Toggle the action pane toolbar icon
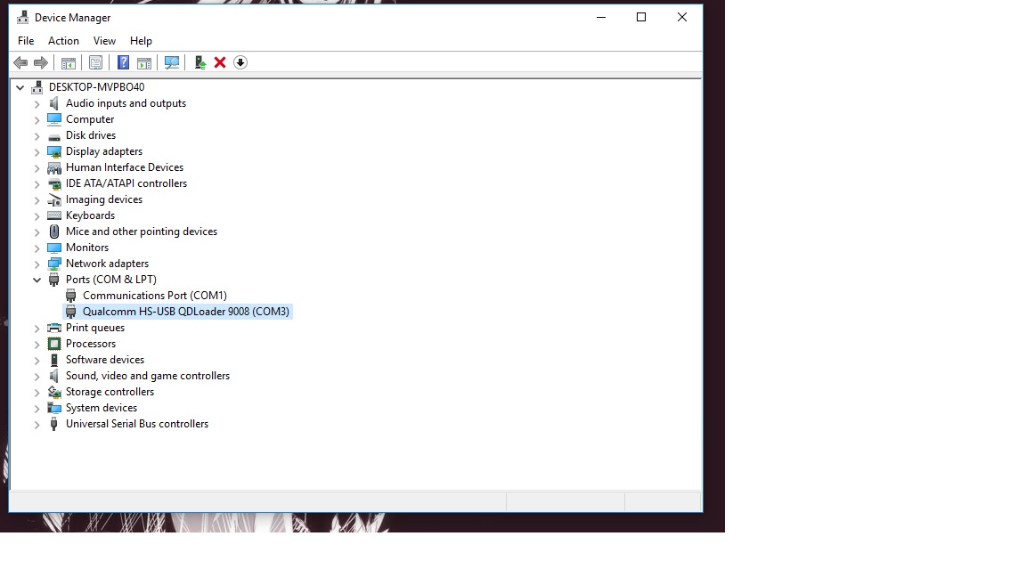 pyautogui.click(x=144, y=63)
